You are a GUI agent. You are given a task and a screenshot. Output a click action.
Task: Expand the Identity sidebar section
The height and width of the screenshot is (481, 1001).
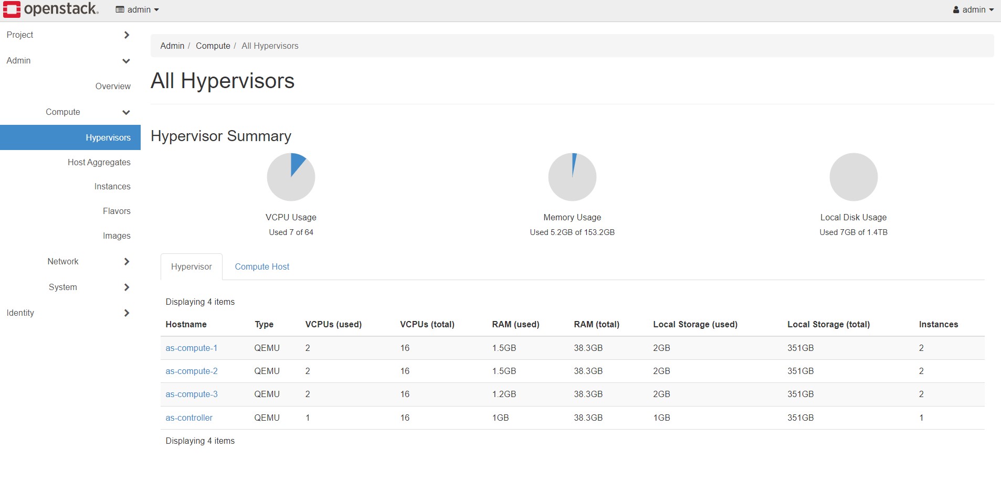click(126, 313)
